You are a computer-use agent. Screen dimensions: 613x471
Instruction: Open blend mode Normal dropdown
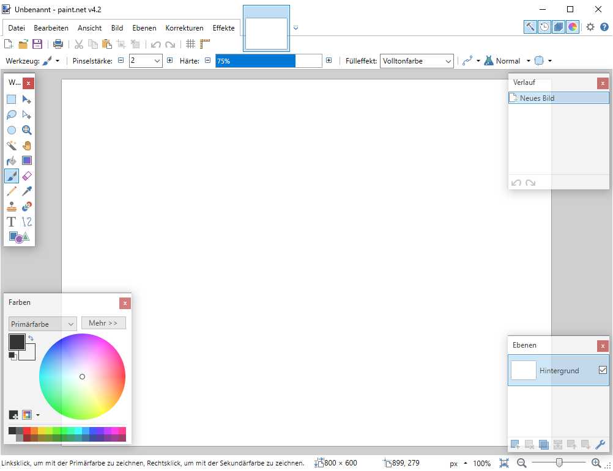click(x=507, y=61)
